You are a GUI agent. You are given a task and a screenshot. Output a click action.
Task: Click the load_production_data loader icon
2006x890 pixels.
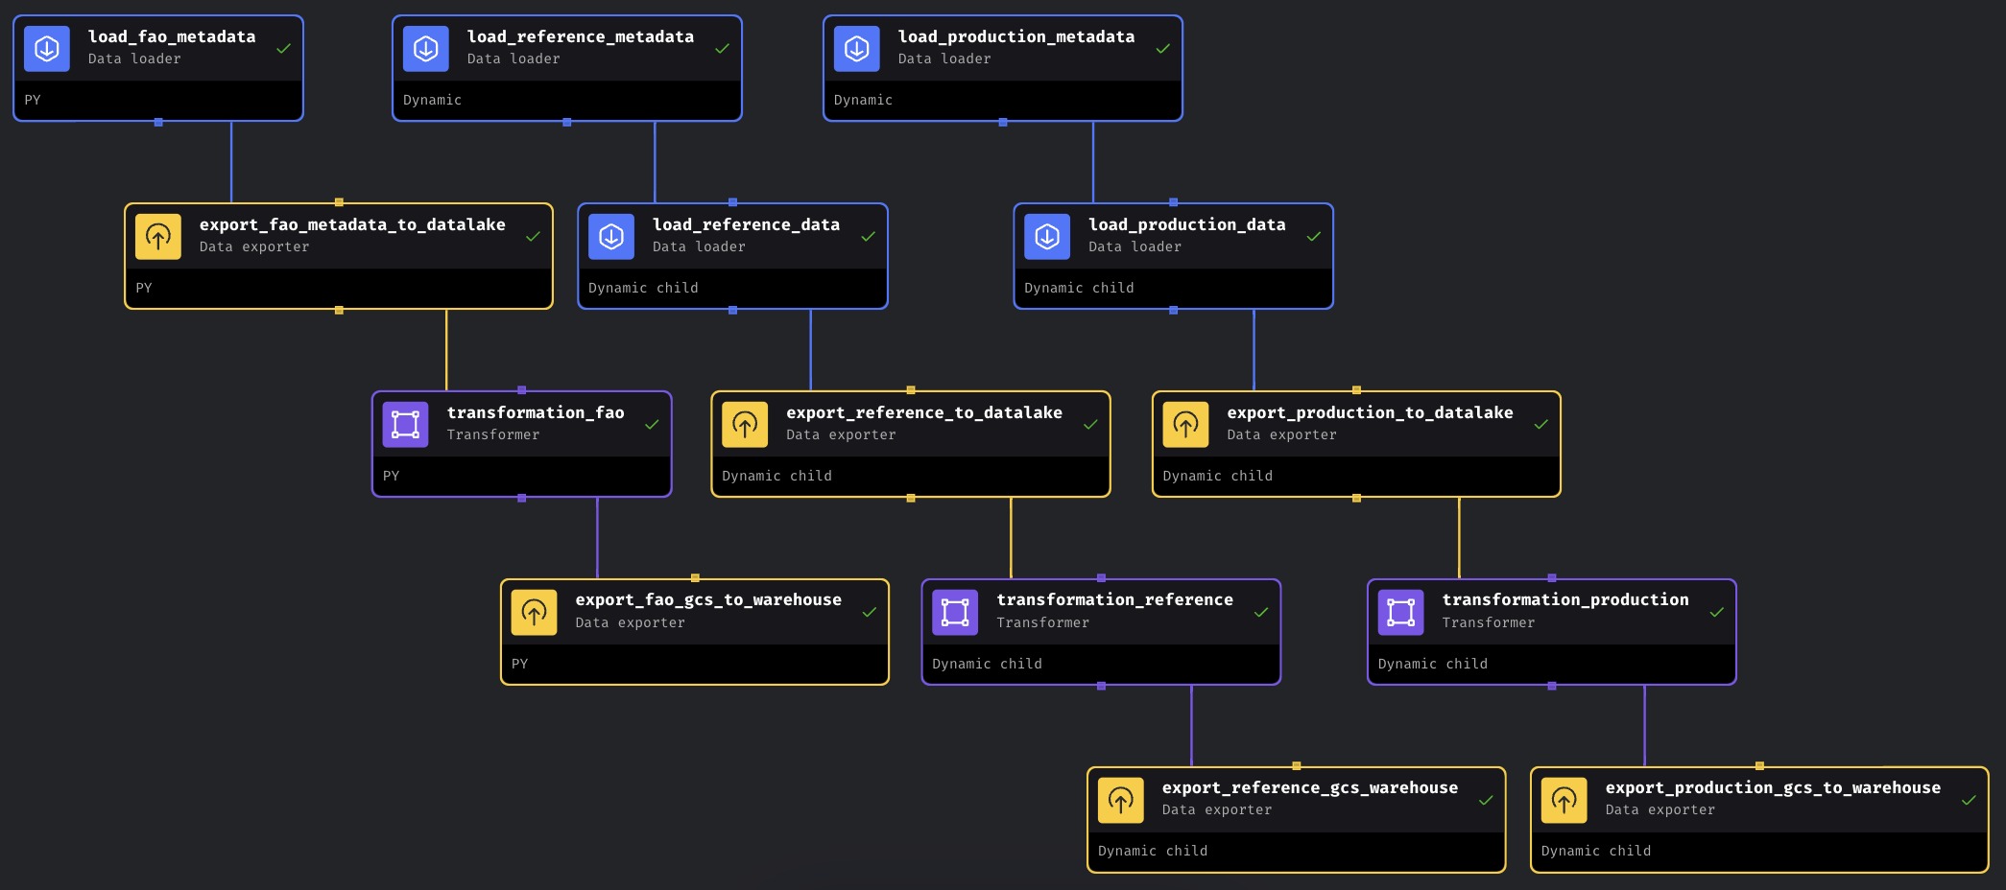(x=1047, y=237)
